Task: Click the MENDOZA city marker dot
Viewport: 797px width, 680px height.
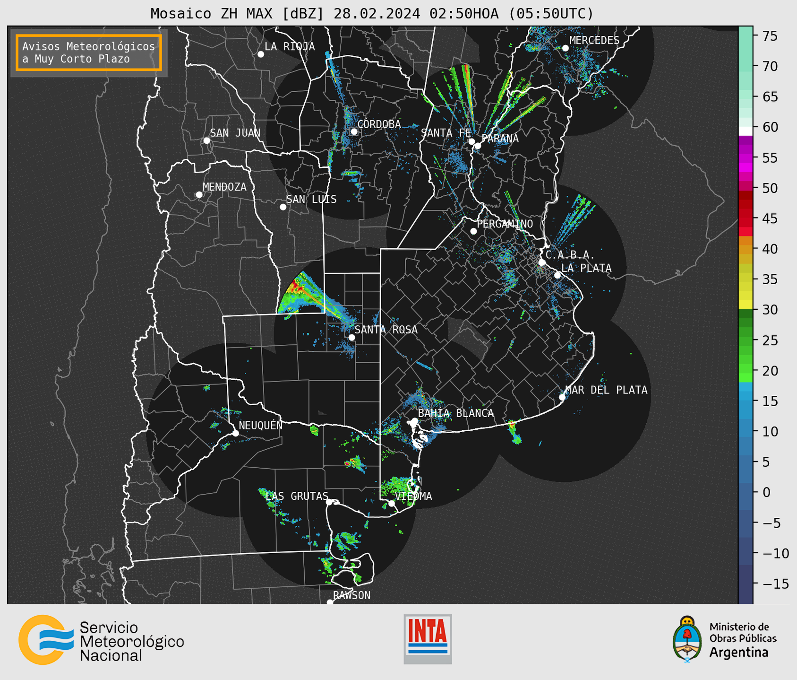Action: point(199,195)
